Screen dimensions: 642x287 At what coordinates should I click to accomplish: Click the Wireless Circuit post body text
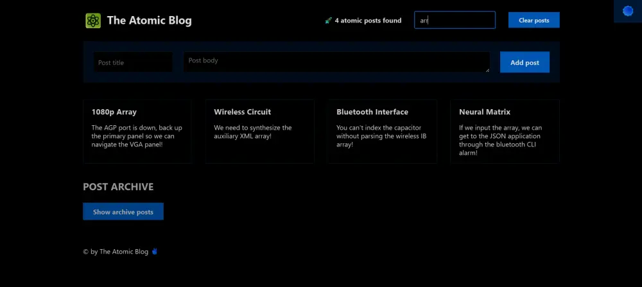tap(253, 132)
